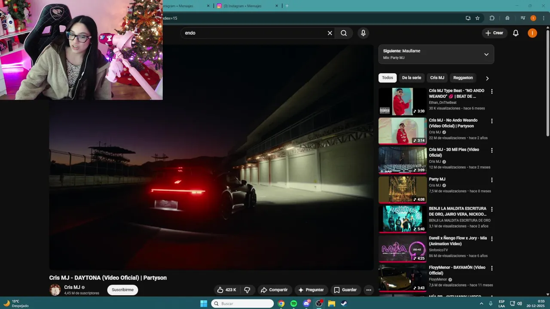The width and height of the screenshot is (550, 309).
Task: Select the Cris MJ filter chip
Action: [437, 78]
